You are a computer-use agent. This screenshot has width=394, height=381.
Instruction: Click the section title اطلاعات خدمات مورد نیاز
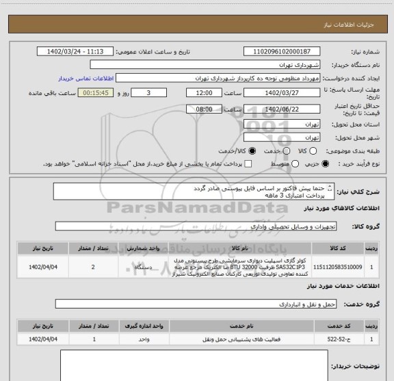pyautogui.click(x=343, y=286)
